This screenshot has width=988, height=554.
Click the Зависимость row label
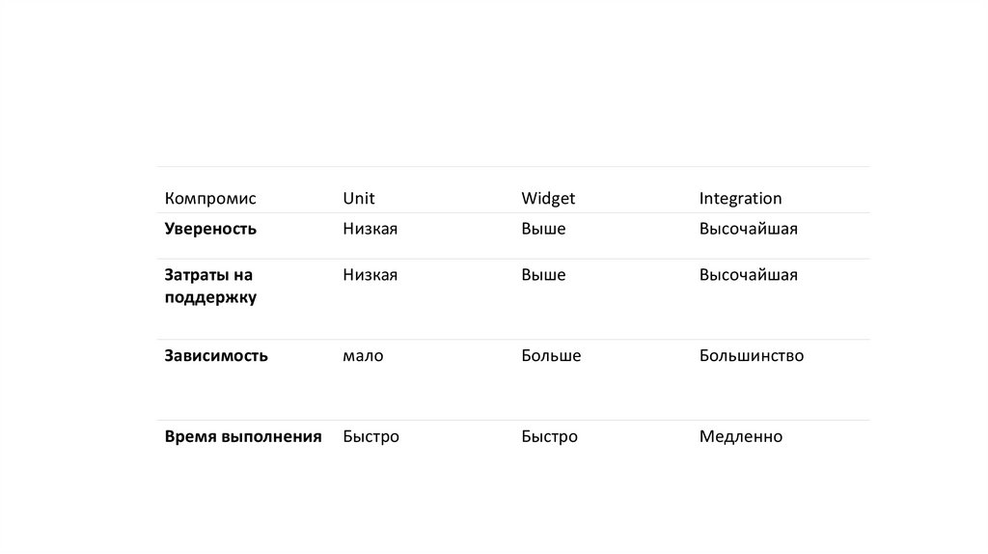216,356
